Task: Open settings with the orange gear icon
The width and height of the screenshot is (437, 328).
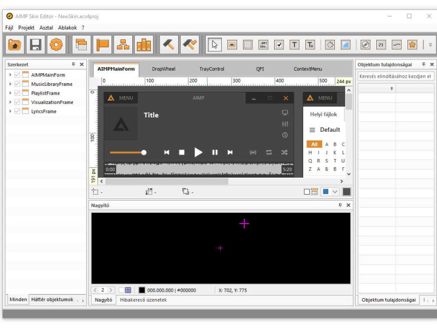Action: pos(56,45)
